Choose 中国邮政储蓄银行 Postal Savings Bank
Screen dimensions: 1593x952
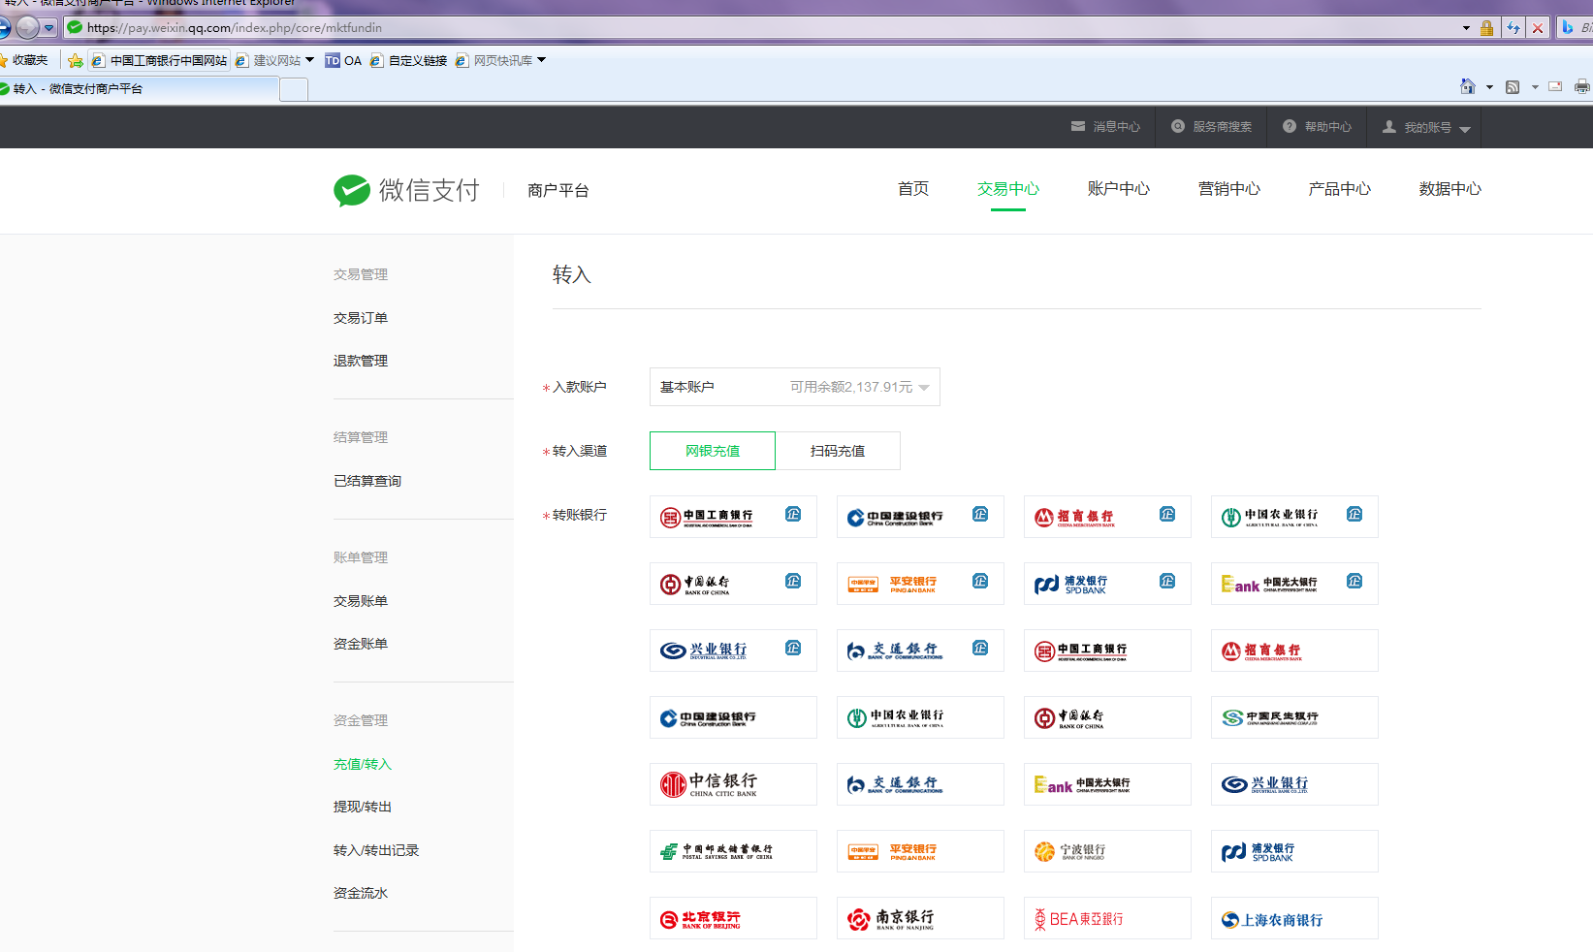(733, 851)
